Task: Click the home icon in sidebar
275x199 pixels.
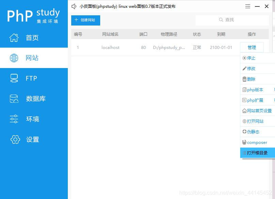Action: [14, 37]
